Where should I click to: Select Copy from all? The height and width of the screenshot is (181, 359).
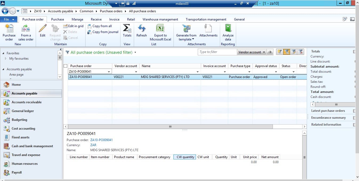[x=100, y=26]
